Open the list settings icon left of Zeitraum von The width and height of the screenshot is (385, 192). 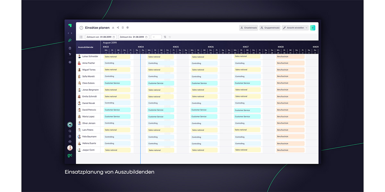pos(81,37)
